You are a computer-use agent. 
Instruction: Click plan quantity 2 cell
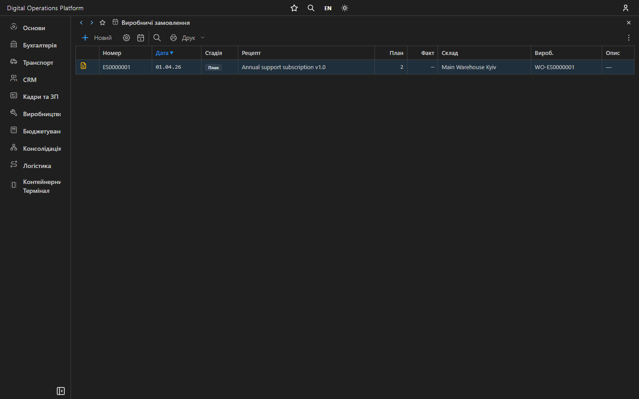coord(391,67)
